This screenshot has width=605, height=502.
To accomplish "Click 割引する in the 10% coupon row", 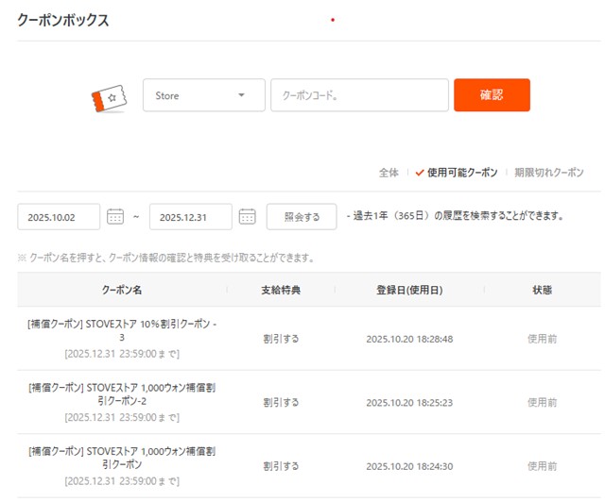I will pos(281,338).
